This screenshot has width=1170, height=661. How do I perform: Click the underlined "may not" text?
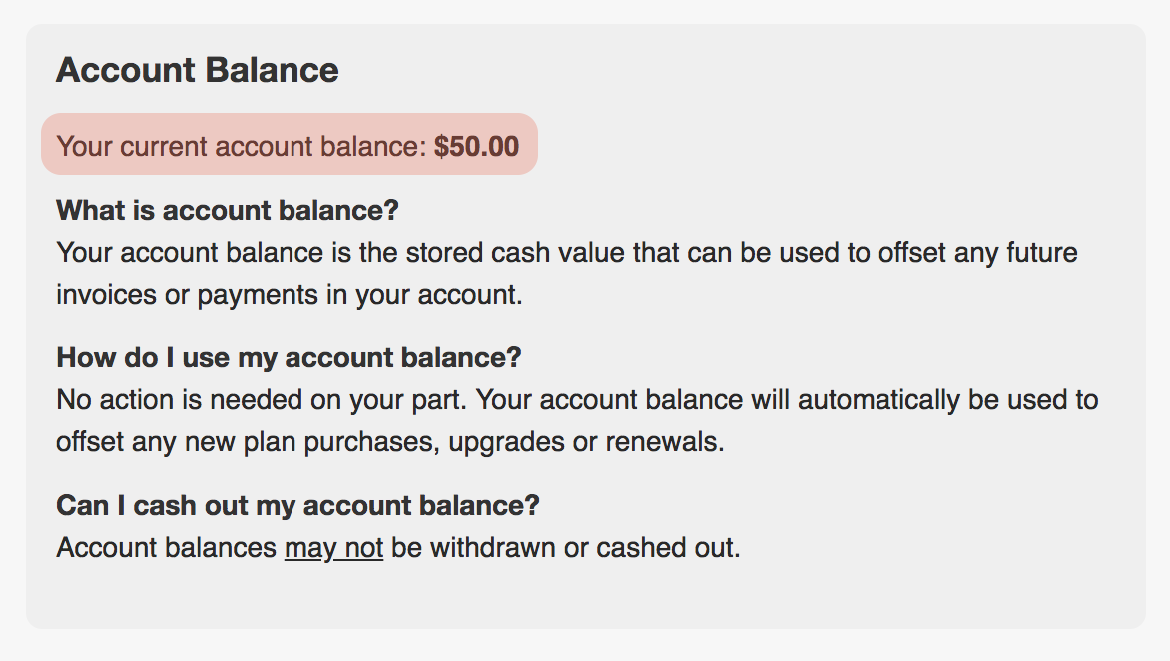click(334, 548)
